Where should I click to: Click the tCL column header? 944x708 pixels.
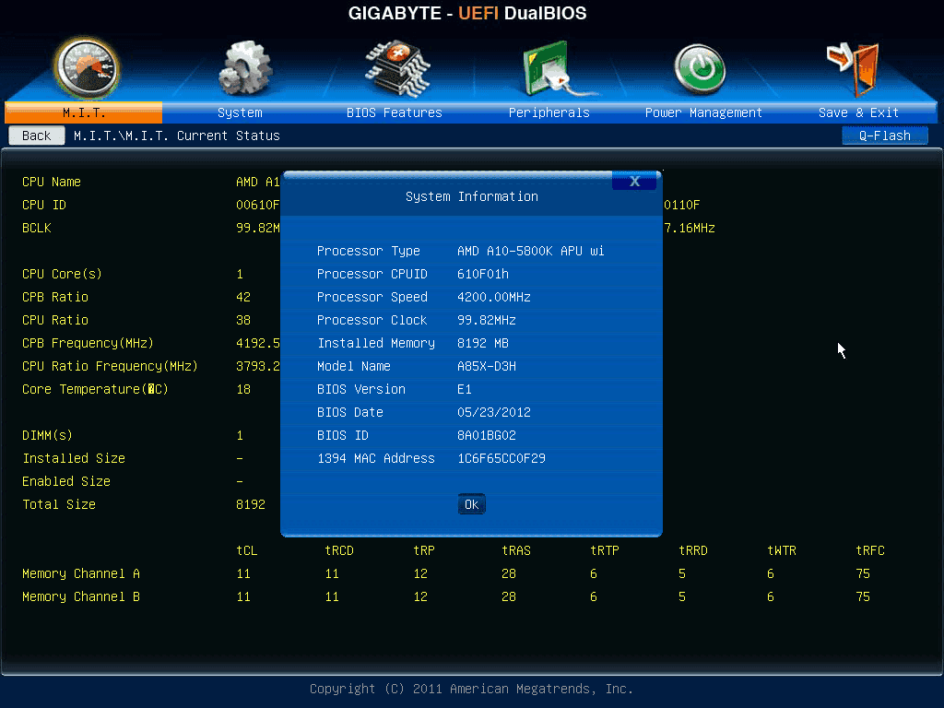point(247,550)
